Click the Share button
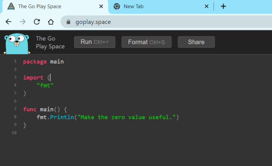 pos(196,42)
